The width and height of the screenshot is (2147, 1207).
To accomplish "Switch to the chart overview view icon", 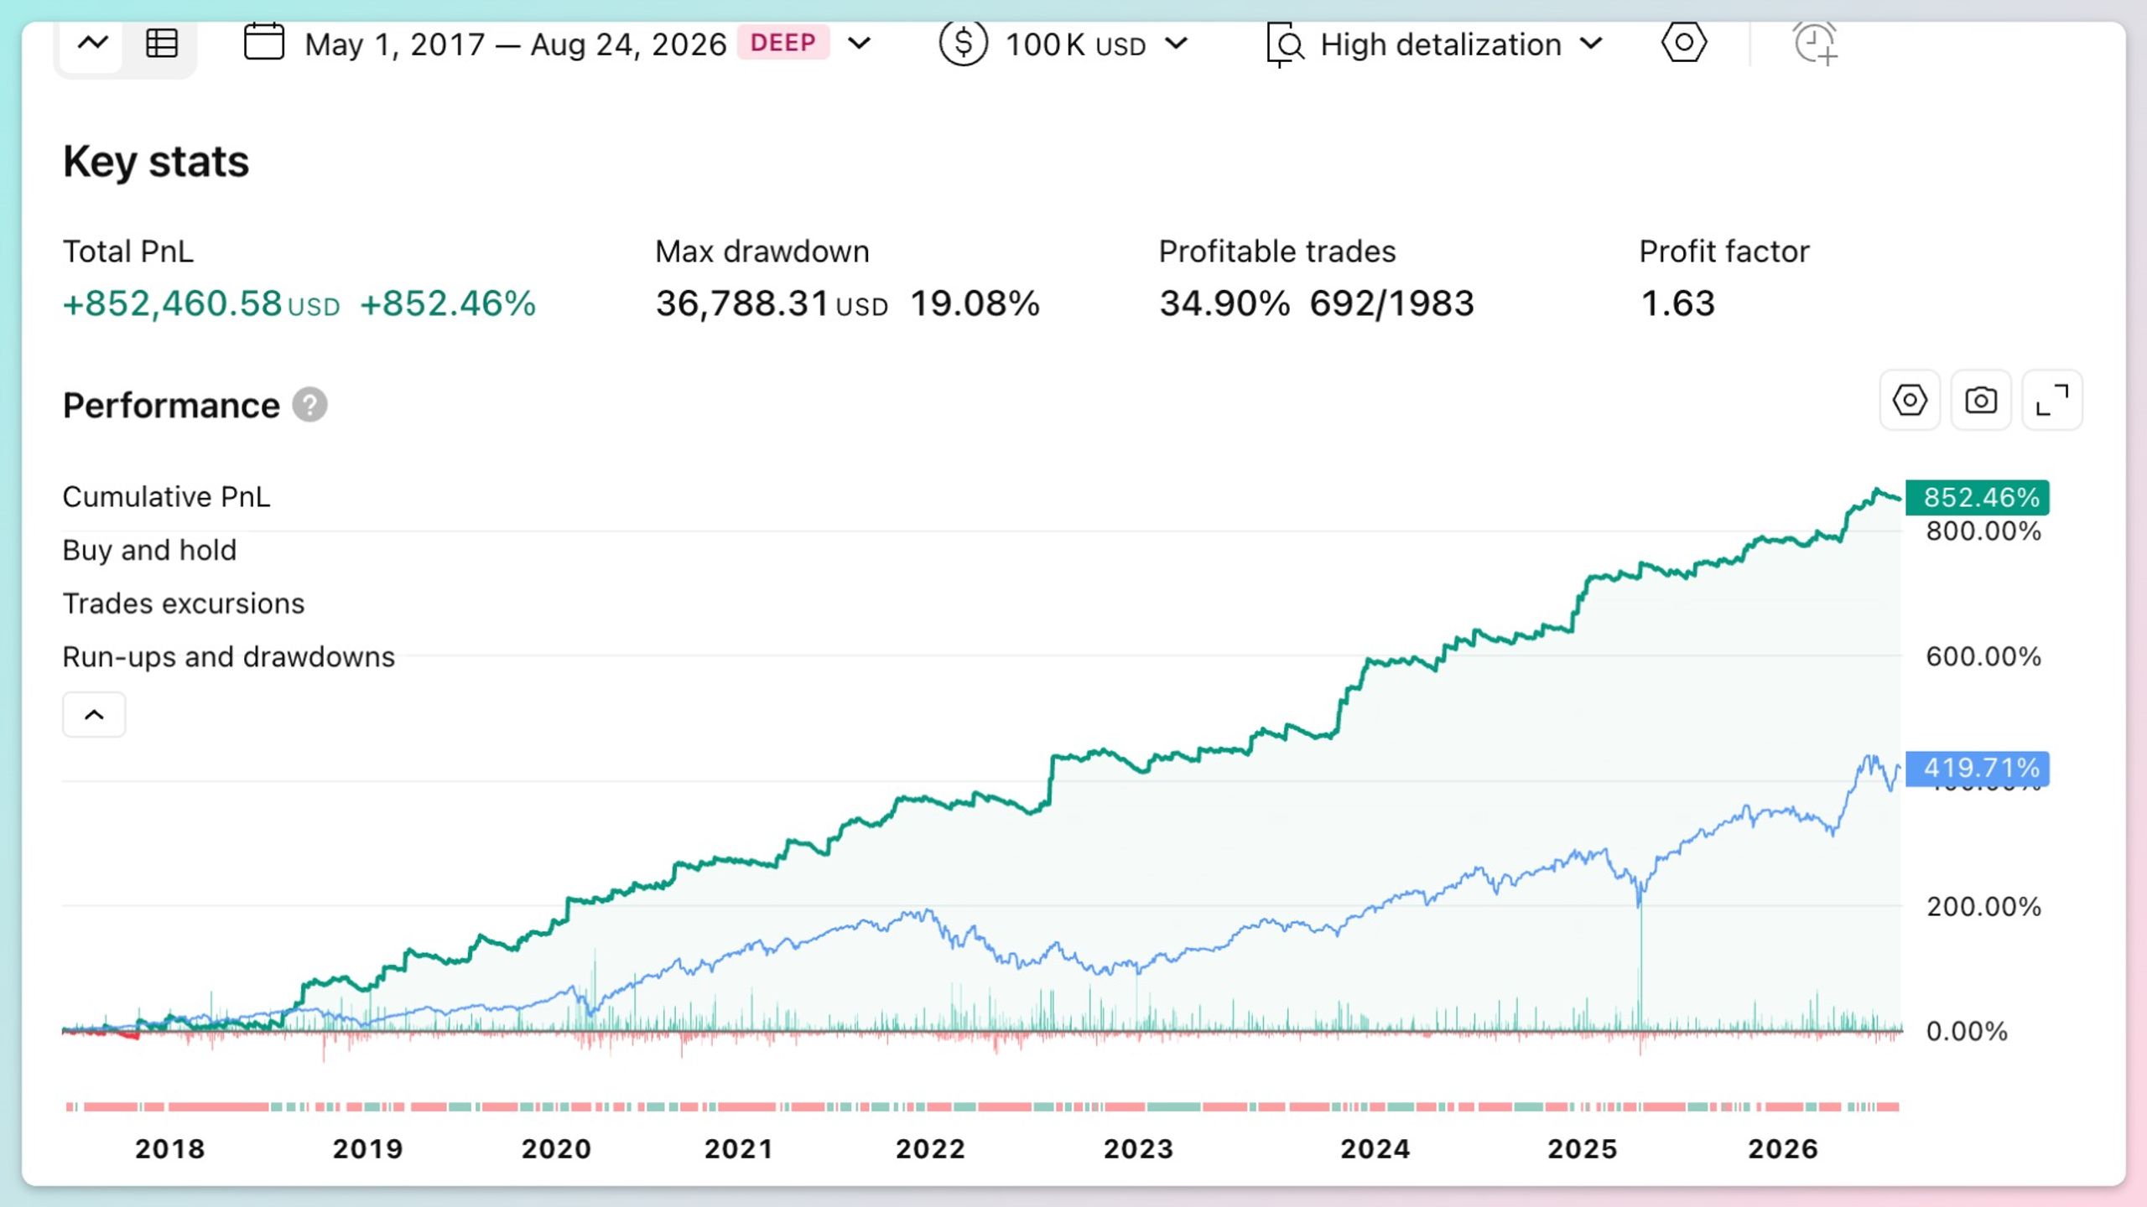I will click(x=92, y=43).
